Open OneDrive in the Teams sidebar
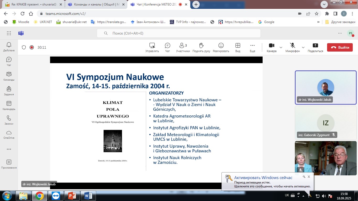 [x=9, y=135]
